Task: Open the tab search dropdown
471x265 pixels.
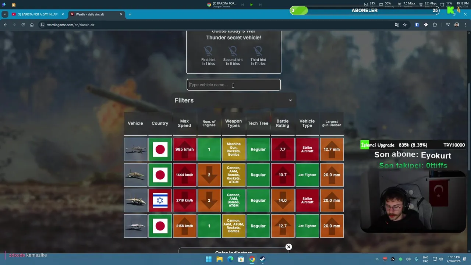Action: [5, 14]
